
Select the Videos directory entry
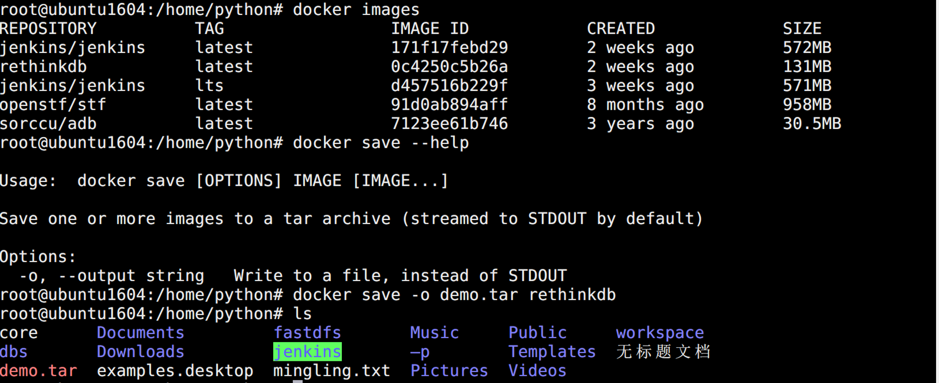pos(538,371)
